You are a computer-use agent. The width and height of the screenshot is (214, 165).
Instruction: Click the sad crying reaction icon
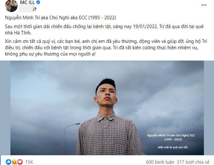(x=14, y=162)
